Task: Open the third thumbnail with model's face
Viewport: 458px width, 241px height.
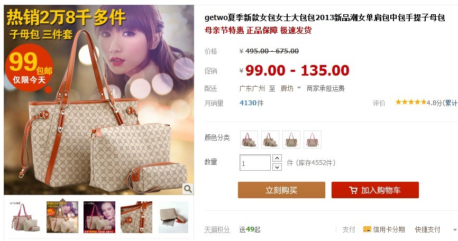Action: (x=99, y=217)
